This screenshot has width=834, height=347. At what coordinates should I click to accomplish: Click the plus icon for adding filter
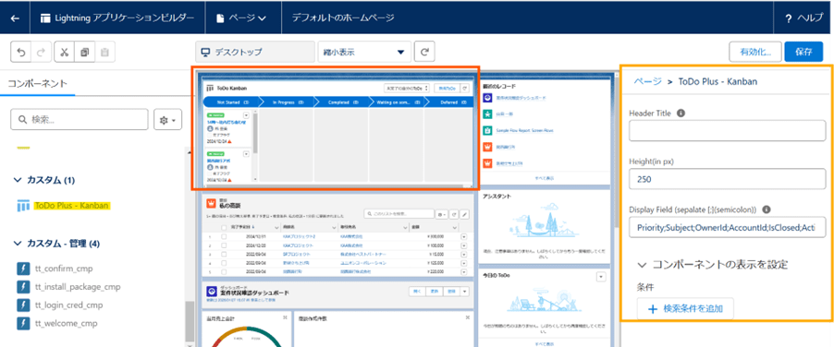pyautogui.click(x=653, y=309)
